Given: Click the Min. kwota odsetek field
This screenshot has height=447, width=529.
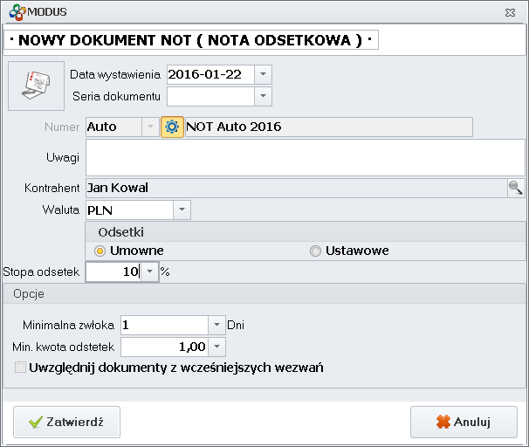Looking at the screenshot, I should [x=164, y=347].
